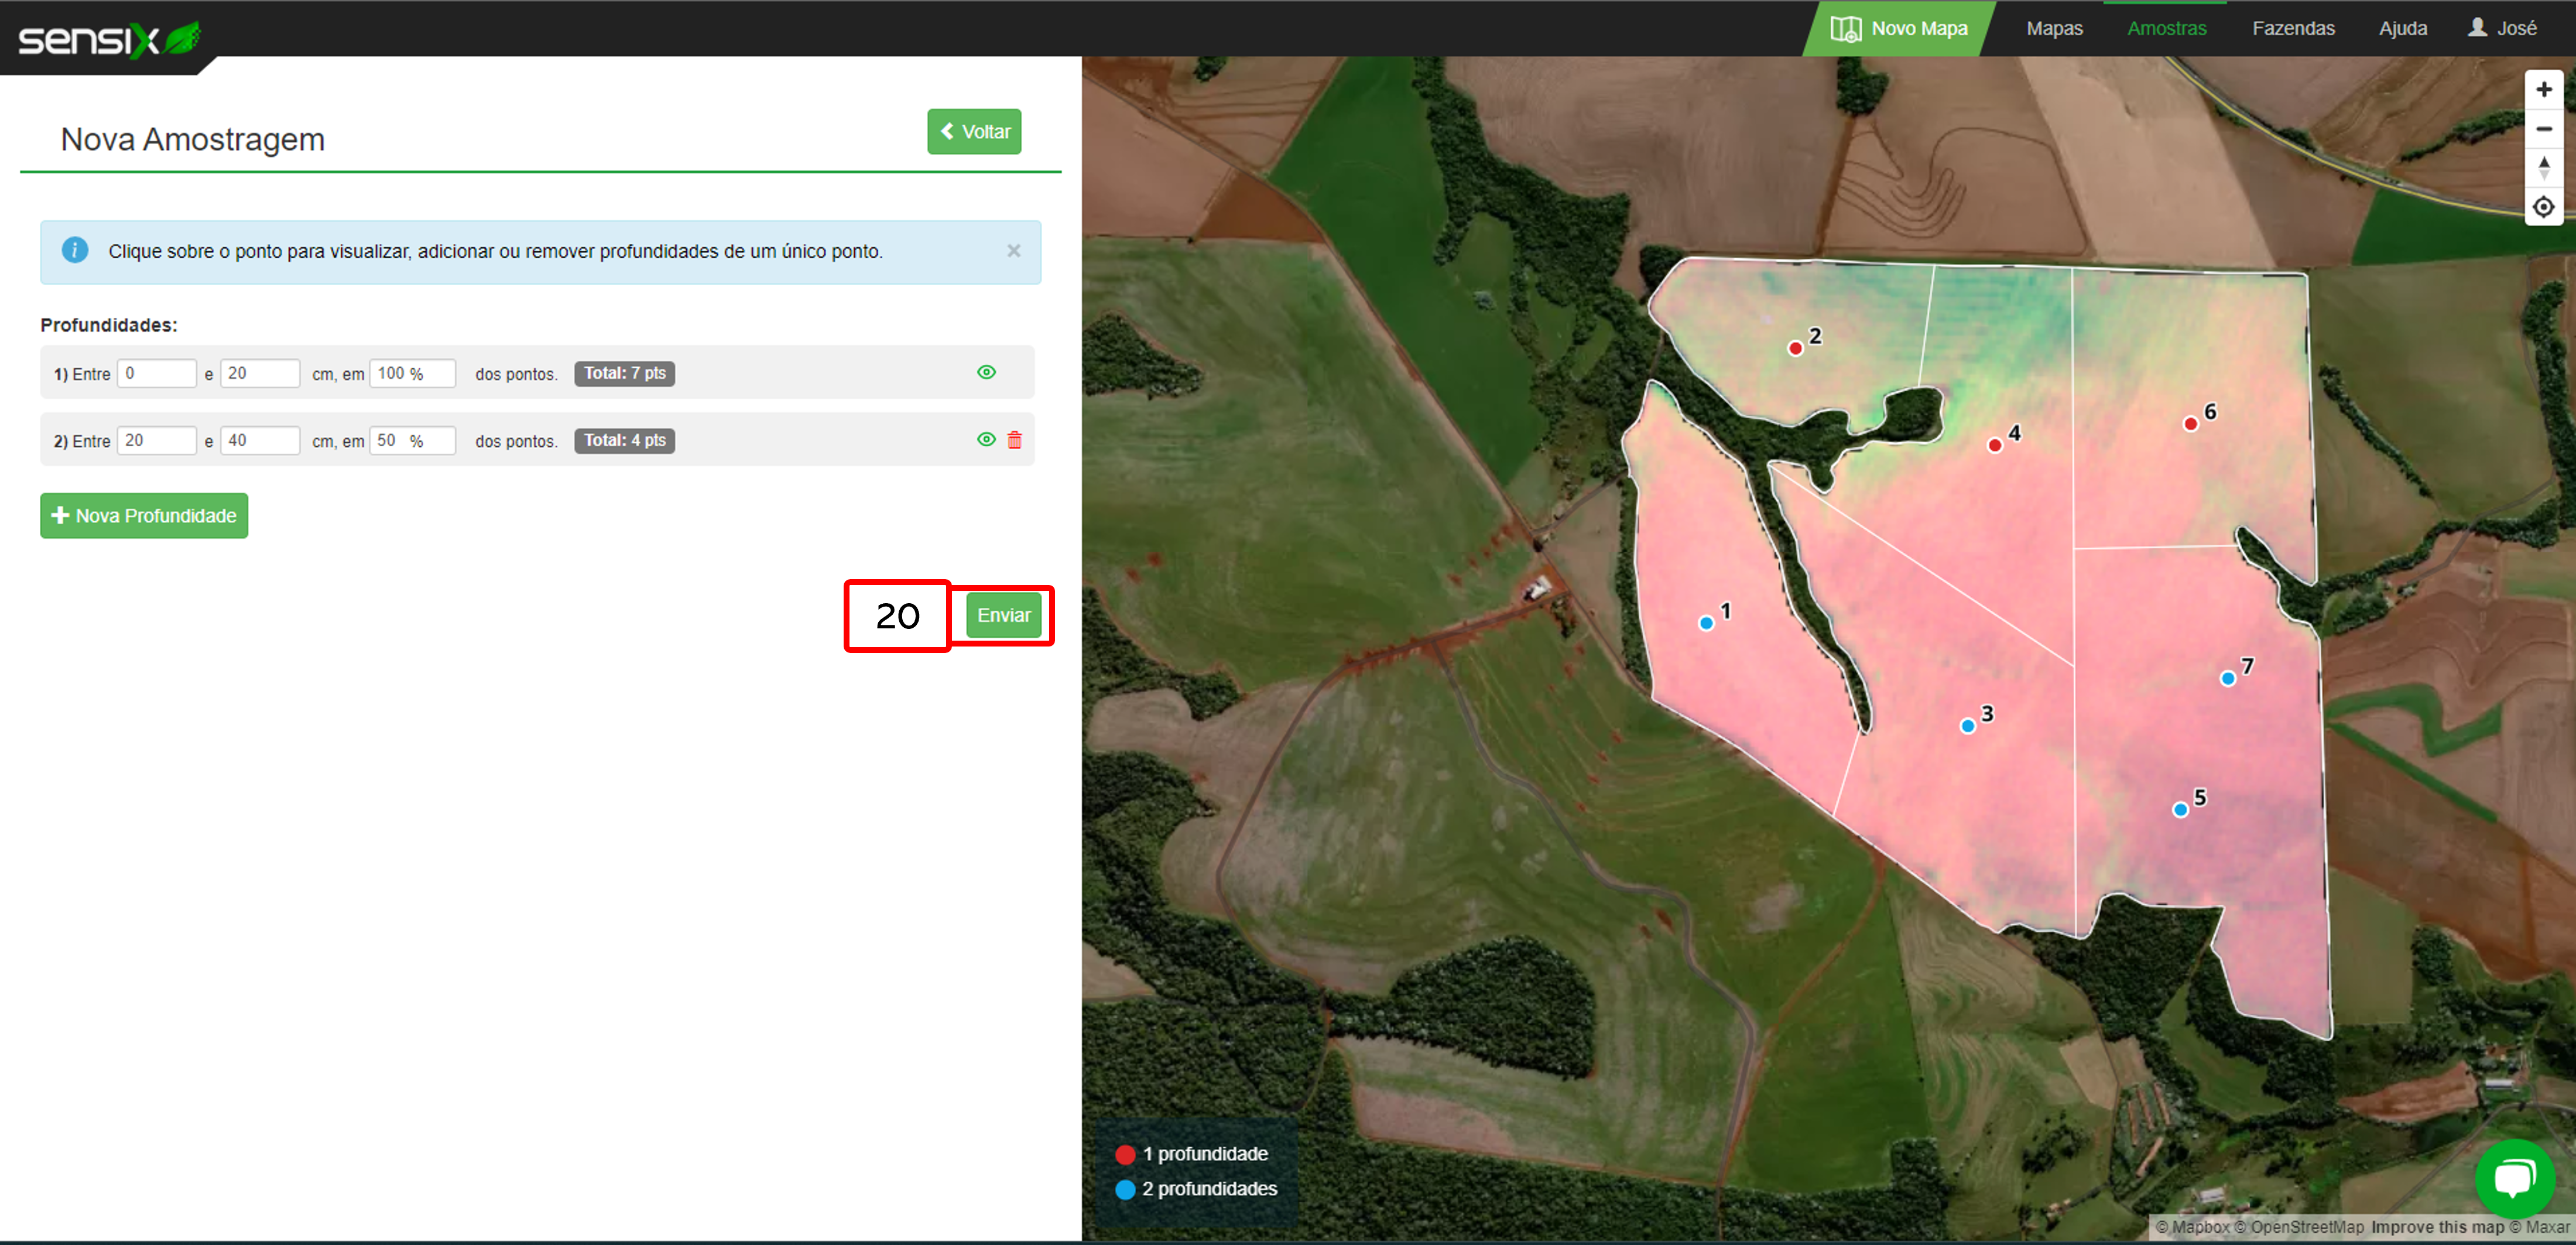Edit end depth 40 field
The width and height of the screenshot is (2576, 1245).
point(260,440)
